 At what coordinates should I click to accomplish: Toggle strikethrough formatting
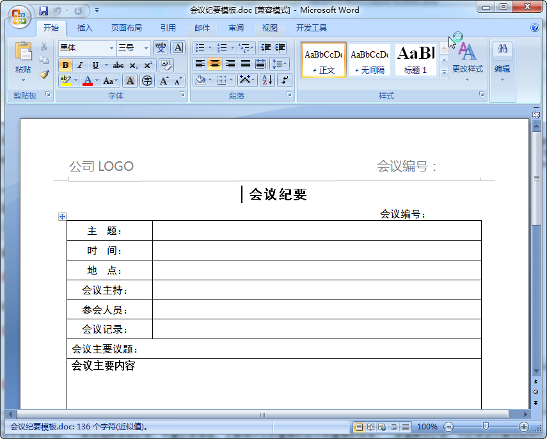point(118,65)
